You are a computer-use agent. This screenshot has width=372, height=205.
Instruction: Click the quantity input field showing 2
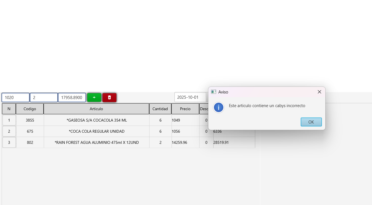(x=44, y=97)
